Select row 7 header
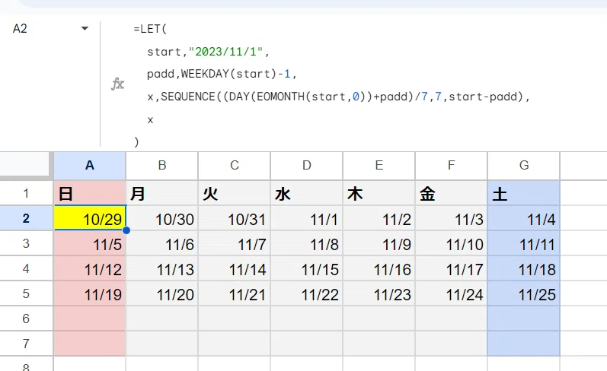 27,344
